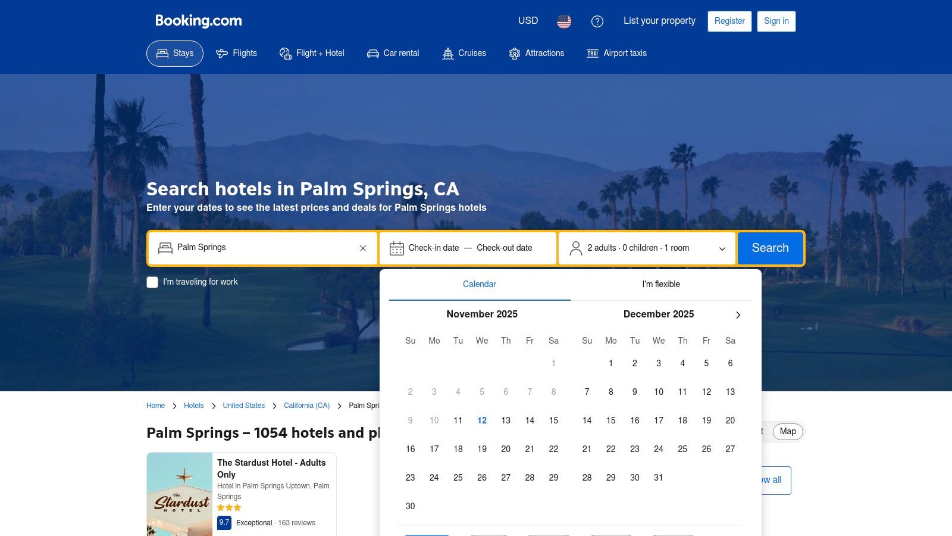Open the help question mark icon
The height and width of the screenshot is (536, 952).
pyautogui.click(x=597, y=21)
